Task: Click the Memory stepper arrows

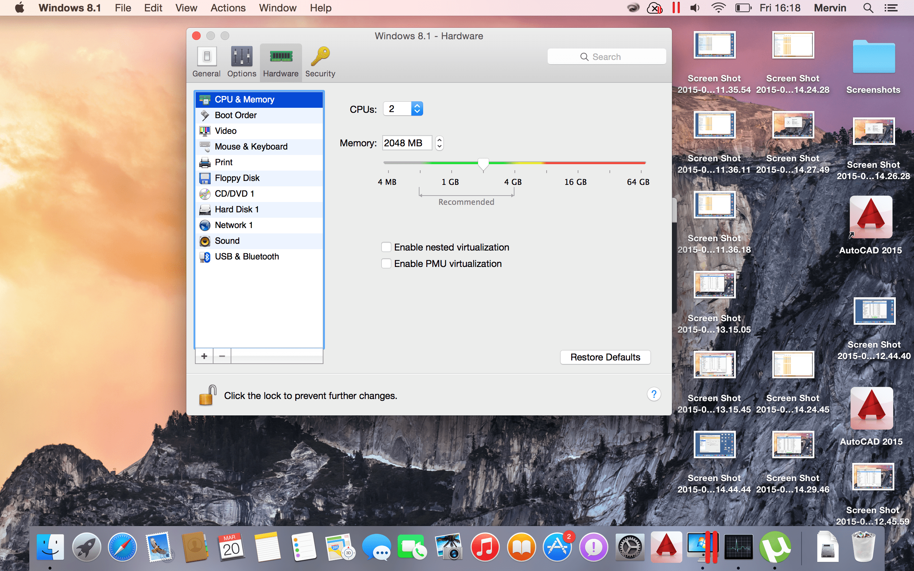Action: tap(439, 143)
